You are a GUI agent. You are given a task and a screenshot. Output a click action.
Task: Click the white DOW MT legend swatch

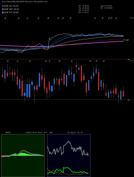pos(3,9)
